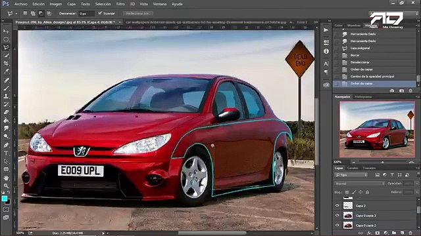The width and height of the screenshot is (421, 236).
Task: Open the Tipo layer filter dropdown
Action: (351, 175)
